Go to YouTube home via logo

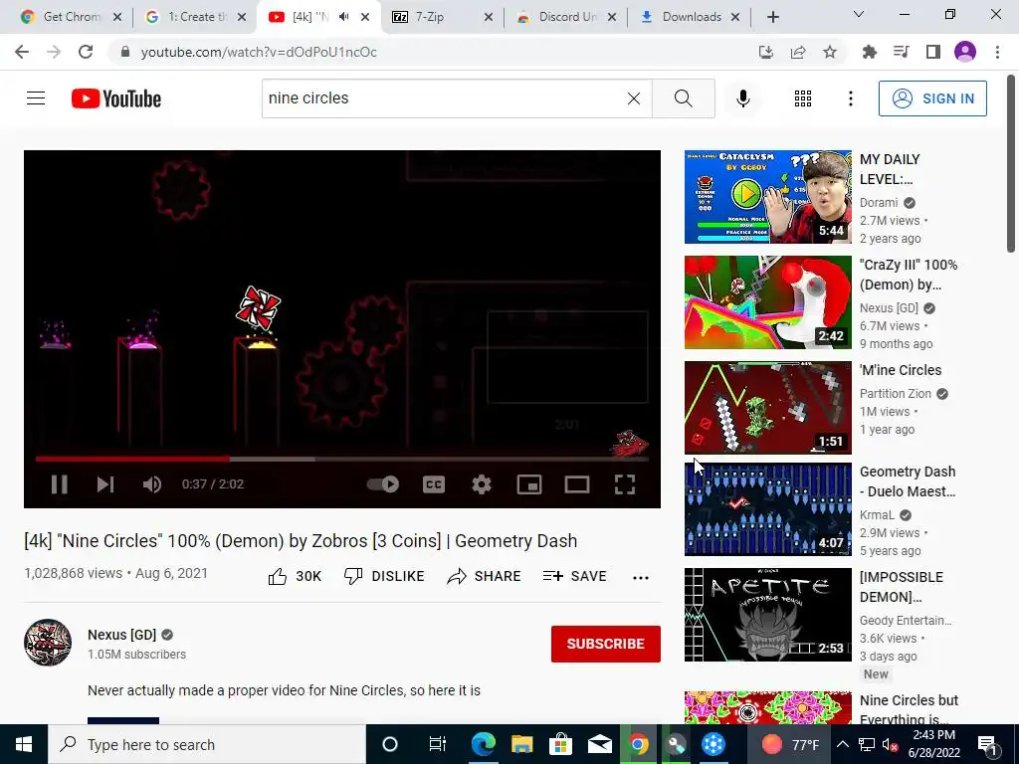click(x=116, y=98)
